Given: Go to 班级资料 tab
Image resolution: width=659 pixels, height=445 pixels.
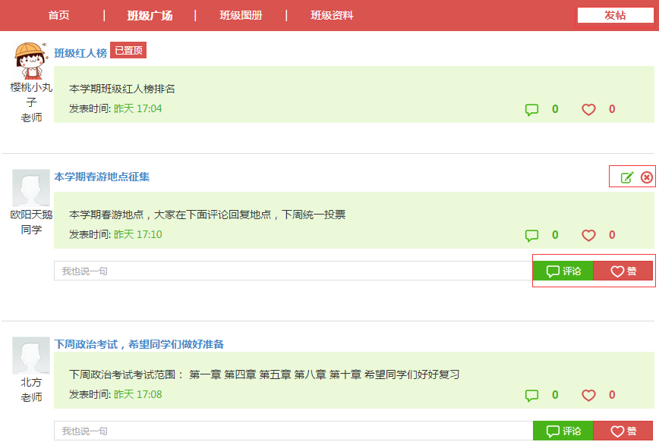Looking at the screenshot, I should (x=332, y=15).
